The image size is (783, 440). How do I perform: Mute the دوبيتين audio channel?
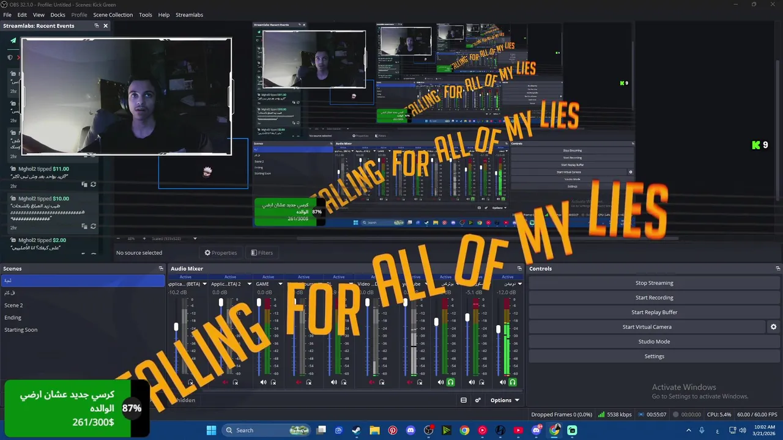tap(503, 382)
